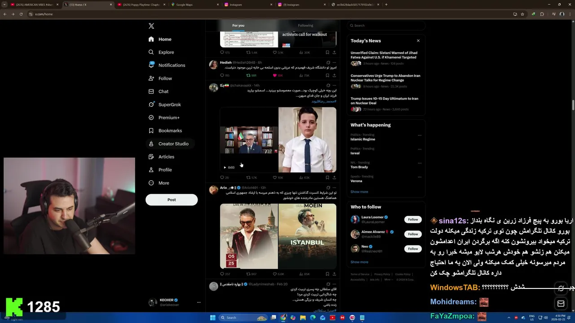This screenshot has height=323, width=575.
Task: Share the chakavaakk post
Action: [334, 178]
